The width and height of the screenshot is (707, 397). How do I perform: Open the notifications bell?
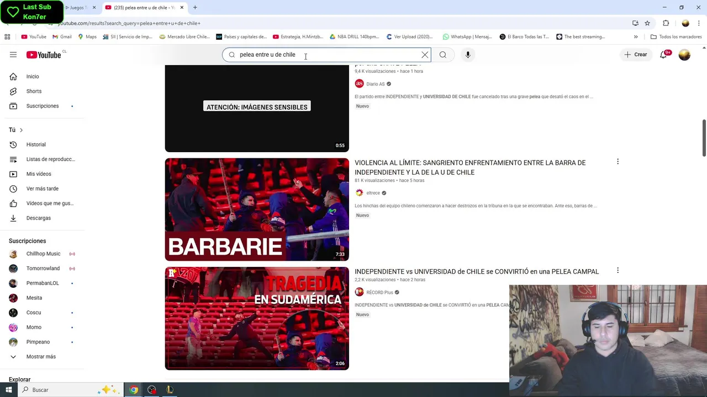click(664, 55)
